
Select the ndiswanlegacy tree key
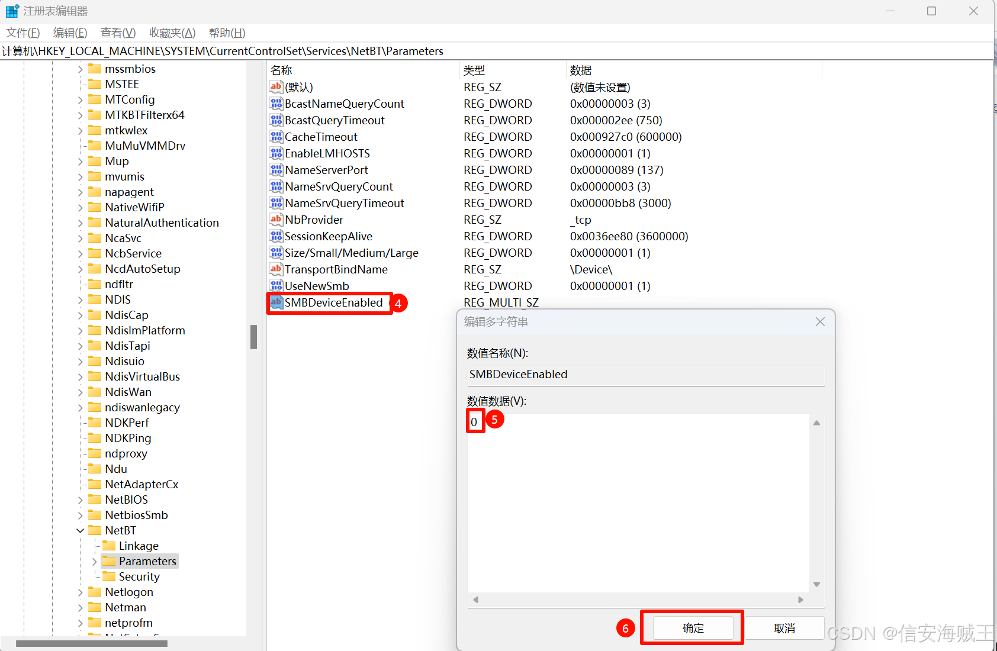pos(142,407)
